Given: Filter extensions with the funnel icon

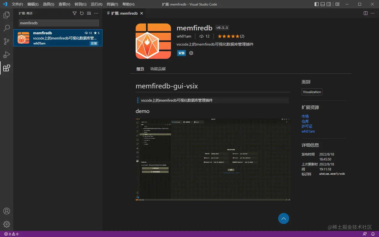Looking at the screenshot, I should coord(75,13).
